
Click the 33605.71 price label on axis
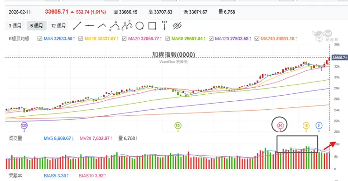pos(340,58)
